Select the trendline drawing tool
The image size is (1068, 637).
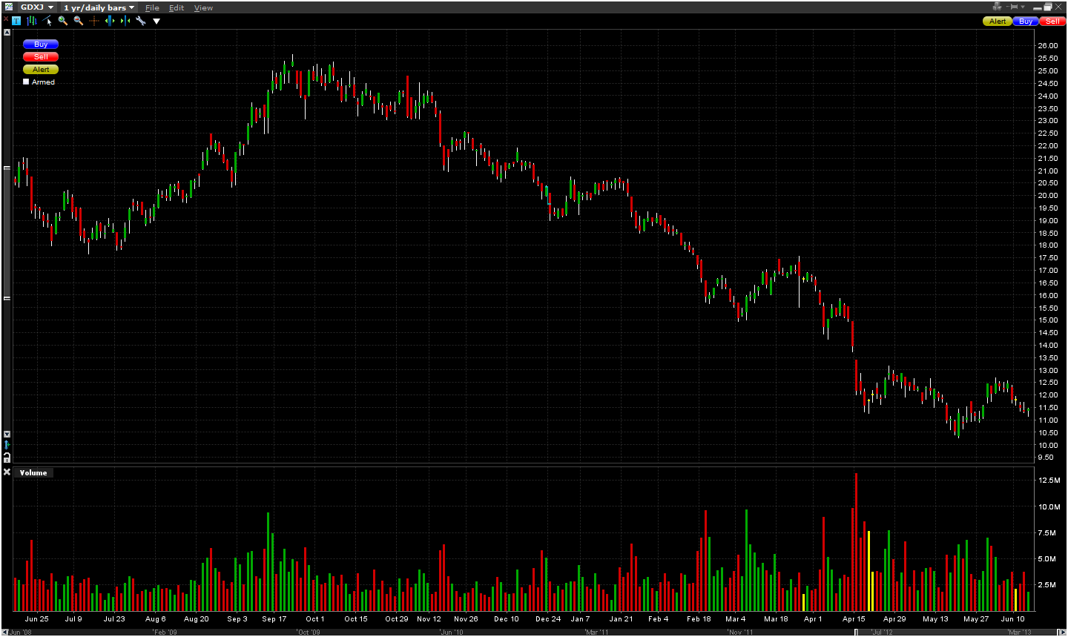coord(47,21)
